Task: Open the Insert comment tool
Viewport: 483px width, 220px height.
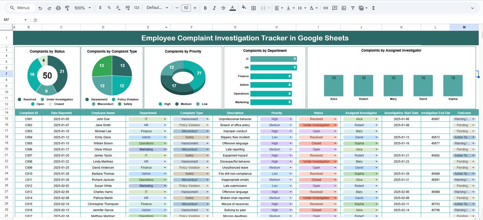Action: click(x=334, y=8)
